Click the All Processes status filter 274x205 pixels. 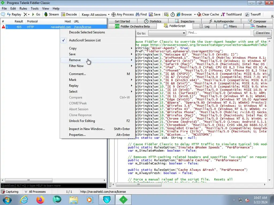point(35,192)
